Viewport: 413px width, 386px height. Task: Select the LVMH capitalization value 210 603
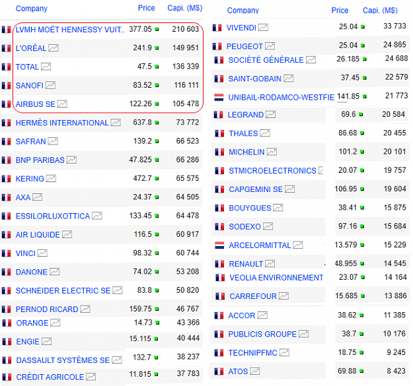[x=186, y=29]
